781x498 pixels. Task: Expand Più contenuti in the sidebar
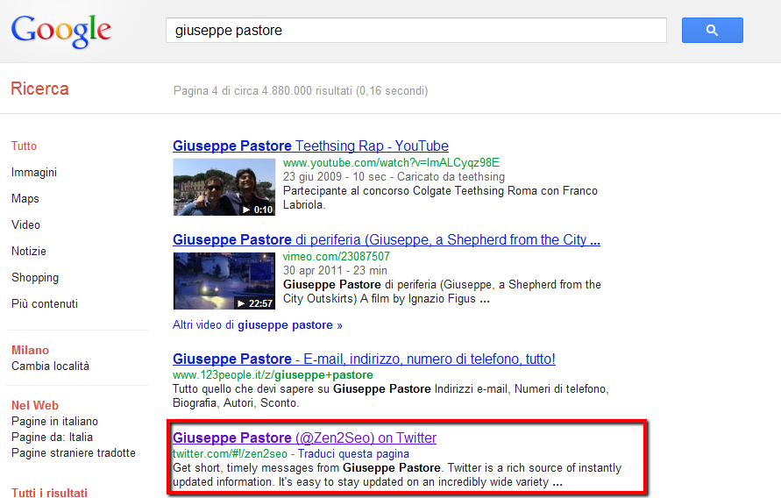[x=45, y=304]
